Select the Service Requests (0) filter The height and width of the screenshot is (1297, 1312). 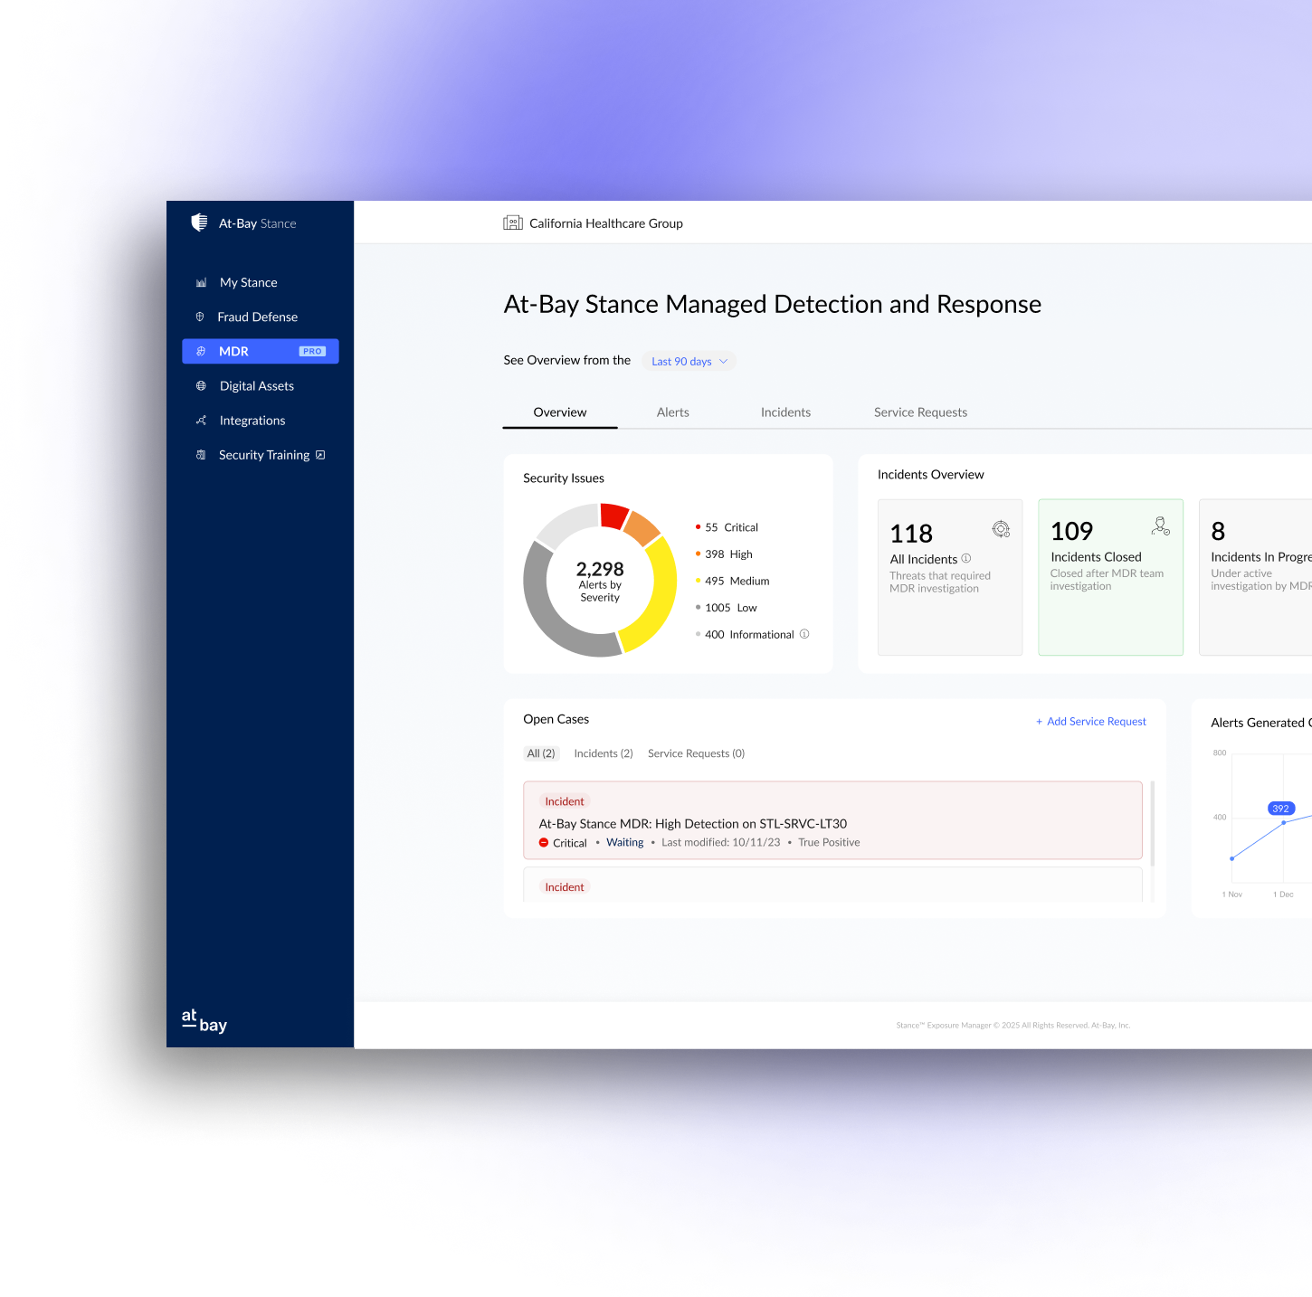point(695,753)
